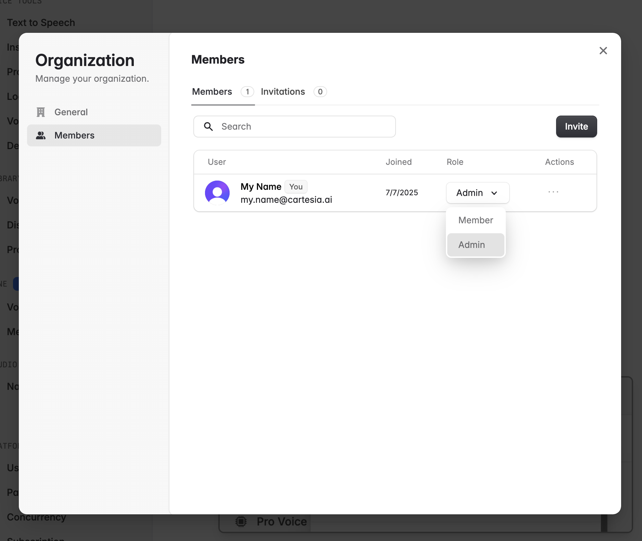This screenshot has height=541, width=642.
Task: Open General organization settings
Action: coord(71,112)
